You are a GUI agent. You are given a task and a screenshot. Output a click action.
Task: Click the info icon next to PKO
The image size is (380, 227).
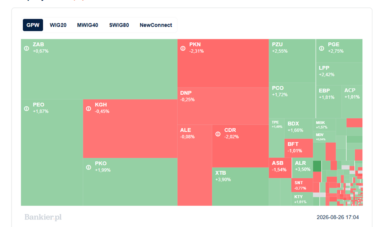[89, 167]
